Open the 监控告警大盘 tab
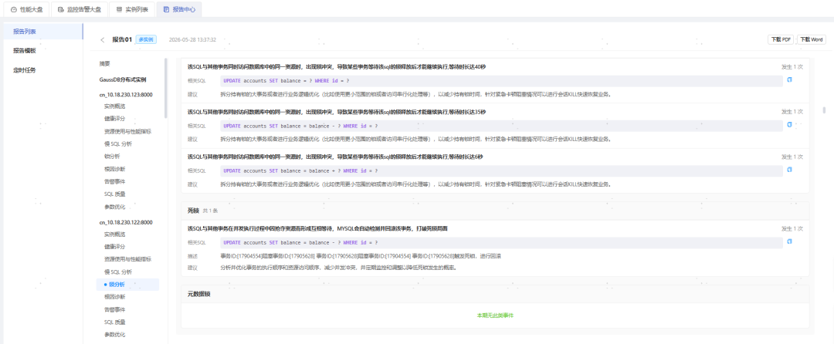 click(x=79, y=9)
